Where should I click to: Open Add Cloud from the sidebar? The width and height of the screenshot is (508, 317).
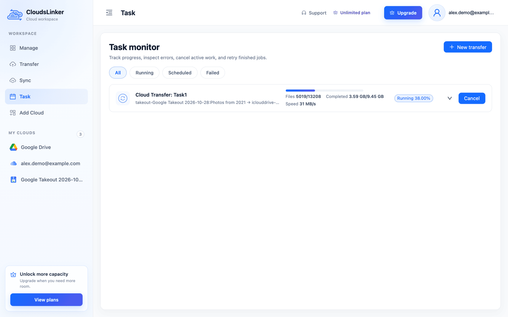point(46,113)
